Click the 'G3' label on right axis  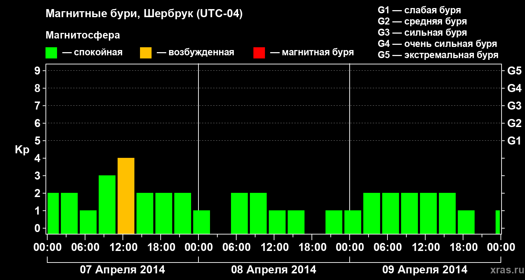(514, 106)
